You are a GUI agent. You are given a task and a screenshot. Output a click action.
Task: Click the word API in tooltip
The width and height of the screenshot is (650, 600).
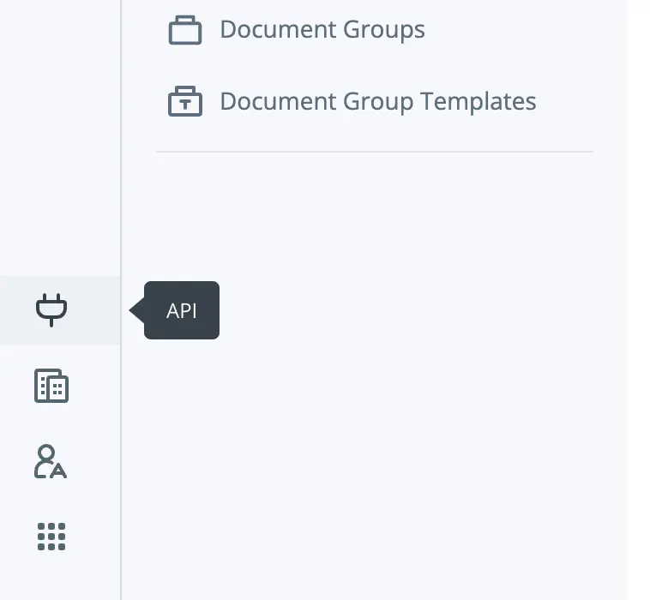pyautogui.click(x=182, y=310)
